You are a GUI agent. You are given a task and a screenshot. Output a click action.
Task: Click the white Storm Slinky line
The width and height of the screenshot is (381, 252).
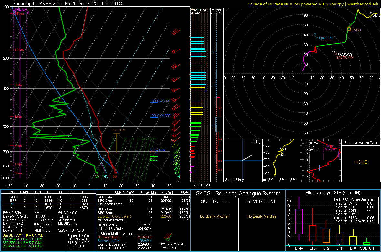247,158
